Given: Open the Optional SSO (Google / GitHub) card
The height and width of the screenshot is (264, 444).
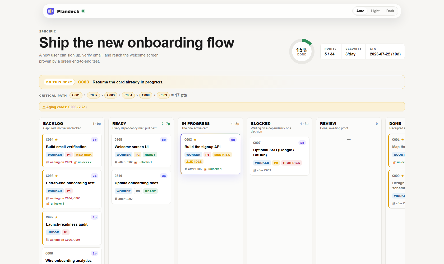Looking at the screenshot, I should click(x=280, y=156).
